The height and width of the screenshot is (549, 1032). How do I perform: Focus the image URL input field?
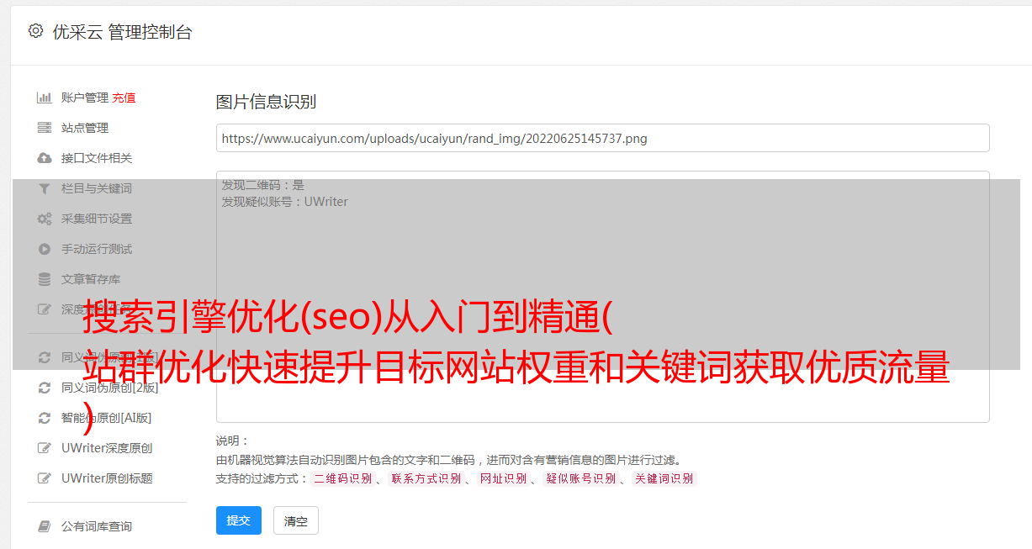coord(602,138)
